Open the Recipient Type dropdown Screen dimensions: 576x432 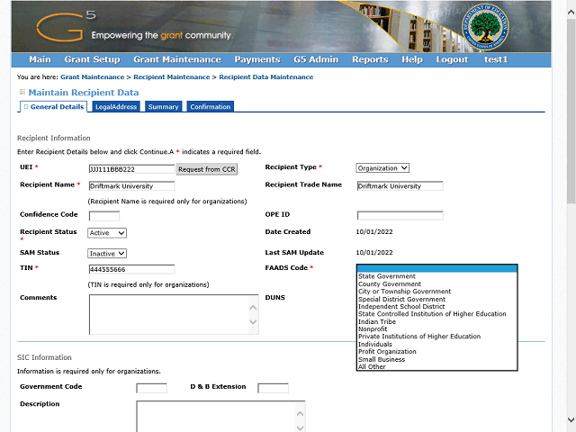(382, 167)
